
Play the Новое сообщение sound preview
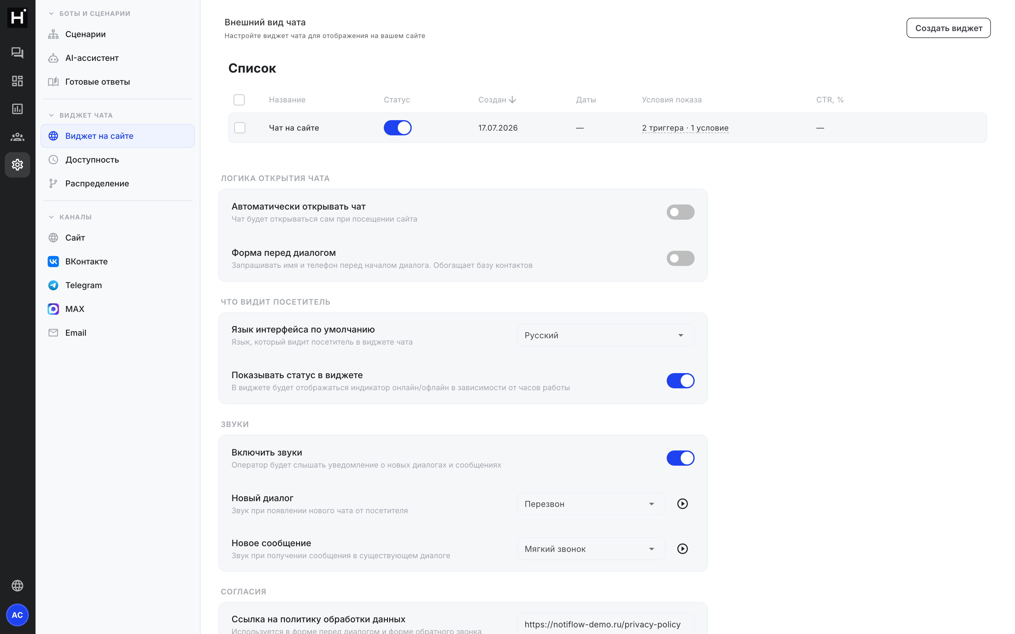click(x=682, y=548)
